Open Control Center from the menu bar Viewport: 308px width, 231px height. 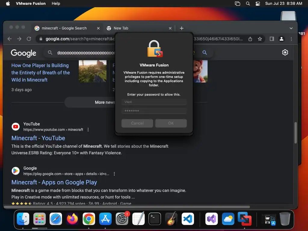click(x=258, y=3)
